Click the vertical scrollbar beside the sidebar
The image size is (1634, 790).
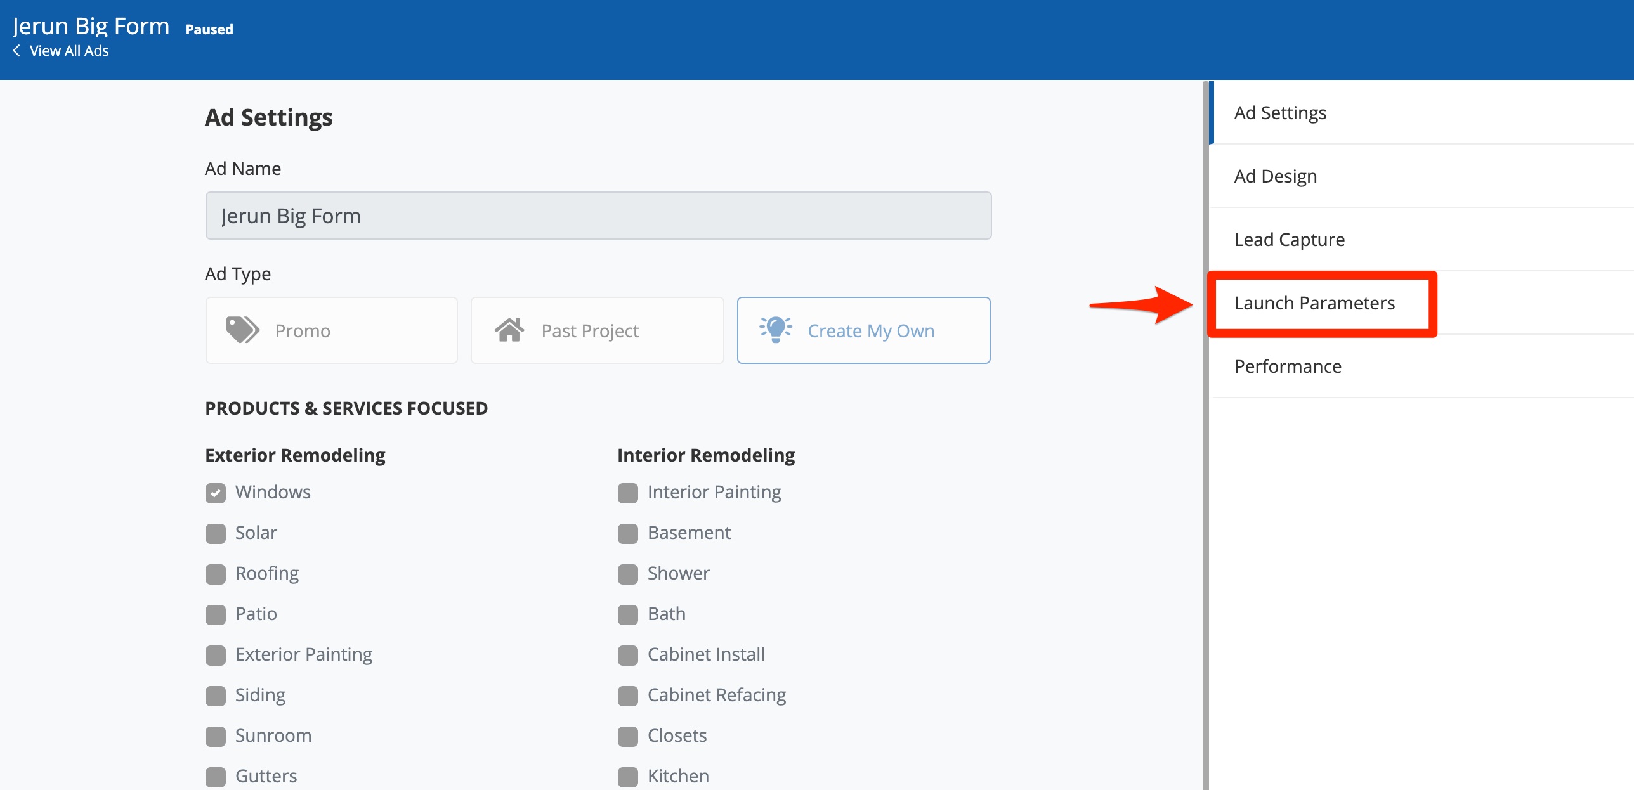1205,444
